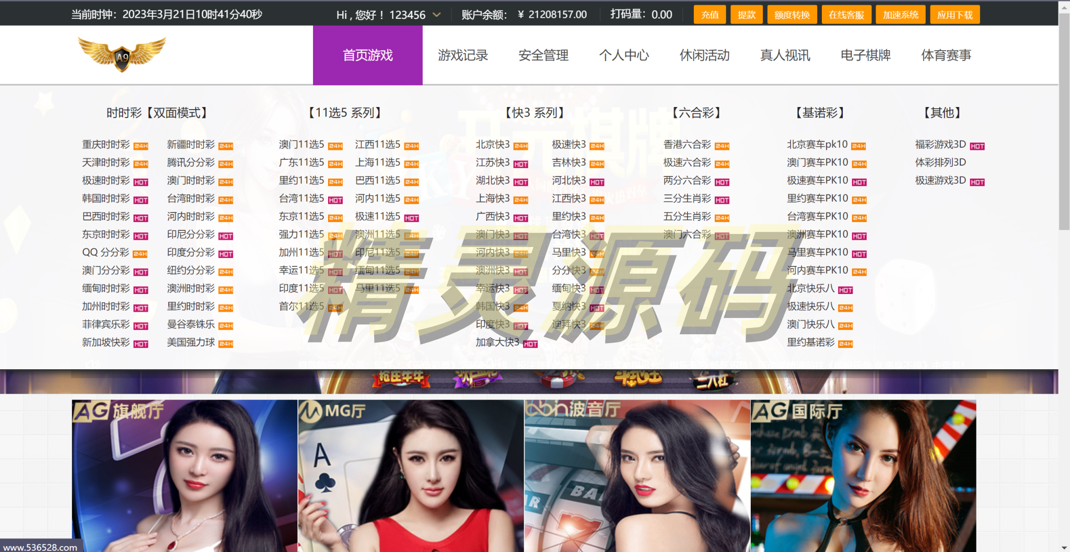Image resolution: width=1070 pixels, height=552 pixels.
Task: Click the 应用下载 app download button
Action: 955,15
